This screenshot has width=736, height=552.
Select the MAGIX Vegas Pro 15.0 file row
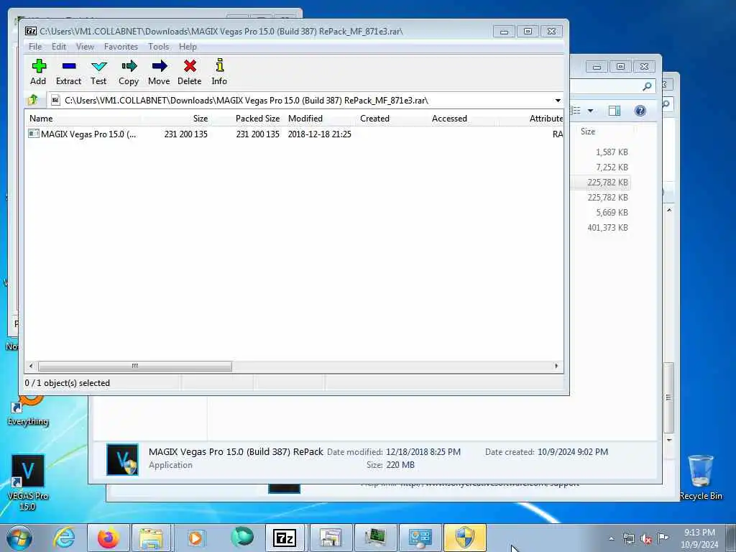(x=294, y=134)
